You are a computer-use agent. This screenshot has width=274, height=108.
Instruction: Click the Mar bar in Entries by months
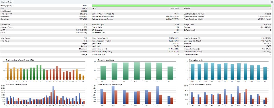(x=206, y=71)
